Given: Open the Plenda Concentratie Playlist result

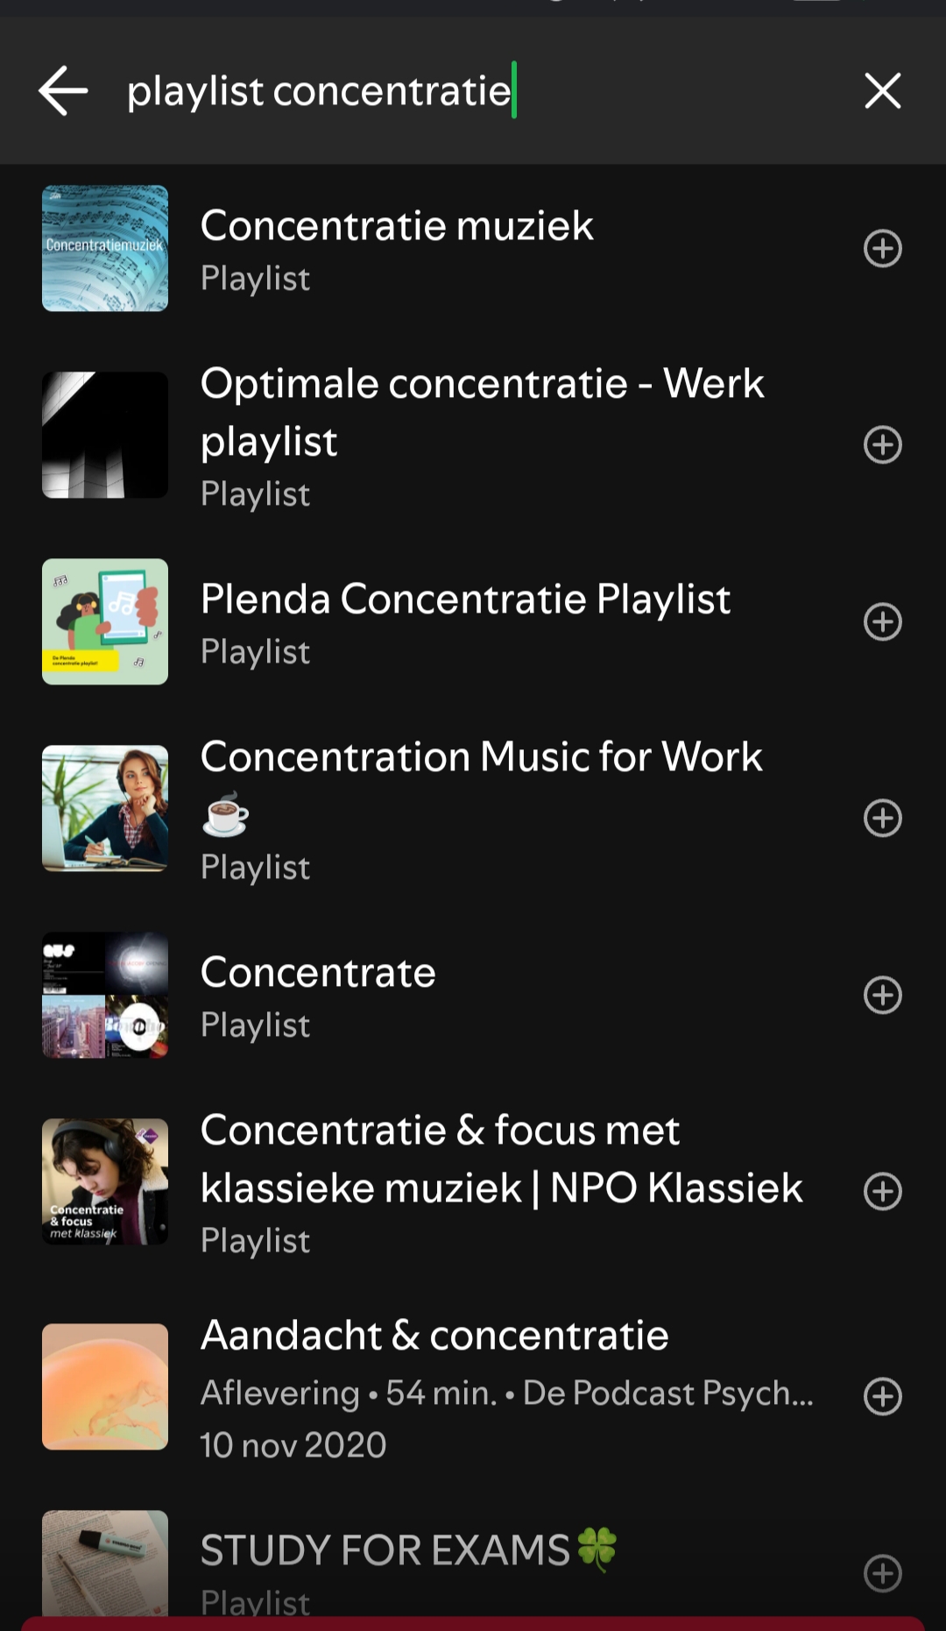Looking at the screenshot, I should click(x=465, y=599).
